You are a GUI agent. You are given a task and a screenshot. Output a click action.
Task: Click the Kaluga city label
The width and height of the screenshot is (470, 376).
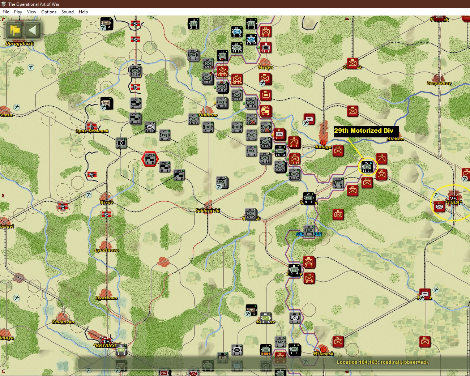[323, 147]
